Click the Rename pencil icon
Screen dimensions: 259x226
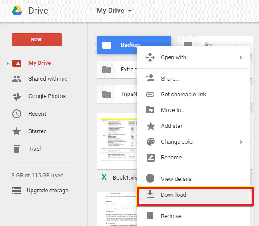click(151, 158)
